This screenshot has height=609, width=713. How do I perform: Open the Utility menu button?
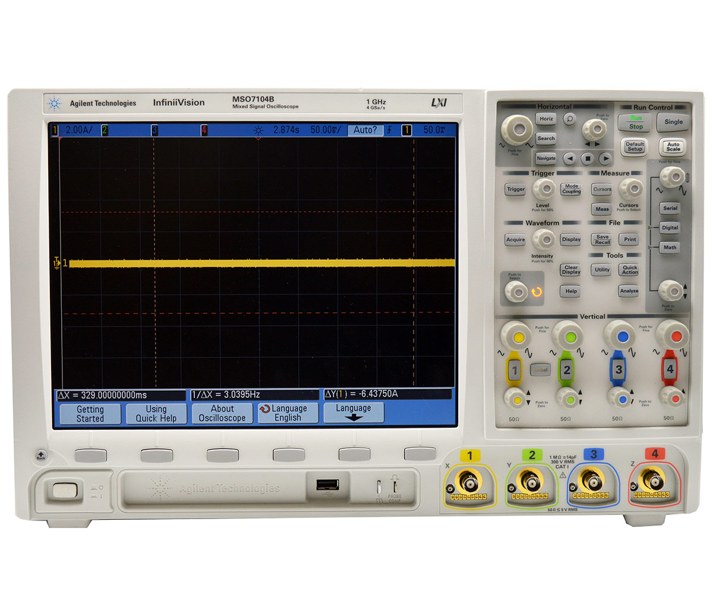click(602, 269)
